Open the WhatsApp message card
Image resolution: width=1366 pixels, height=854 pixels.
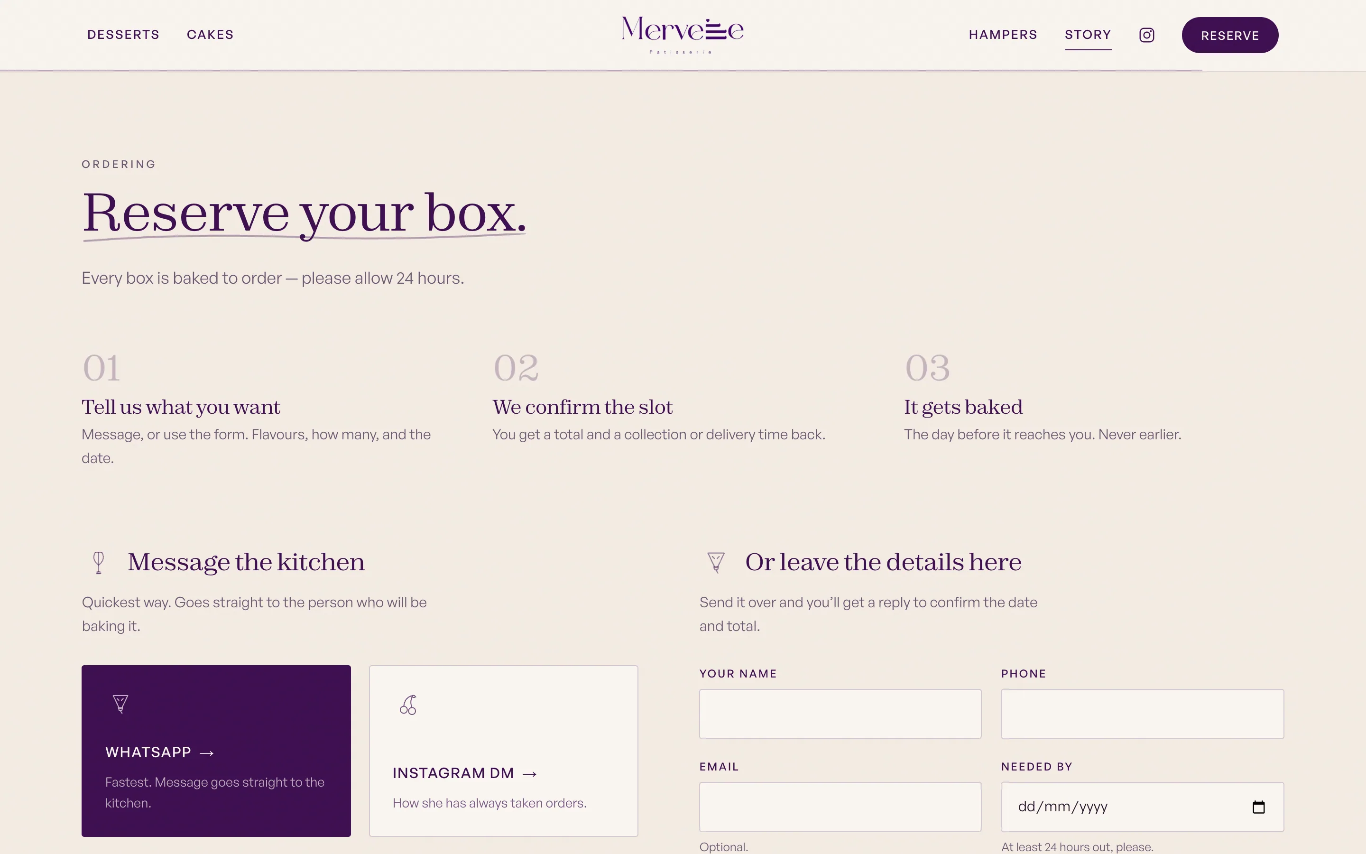216,751
